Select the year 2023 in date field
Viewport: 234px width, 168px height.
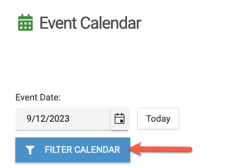point(59,118)
